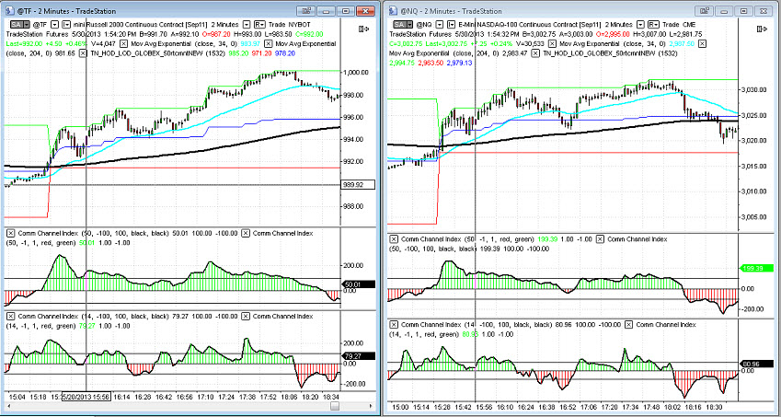Open the 2 Minutes interval dropdown in @TF
Screen dimensions: 781x417
[x=247, y=25]
